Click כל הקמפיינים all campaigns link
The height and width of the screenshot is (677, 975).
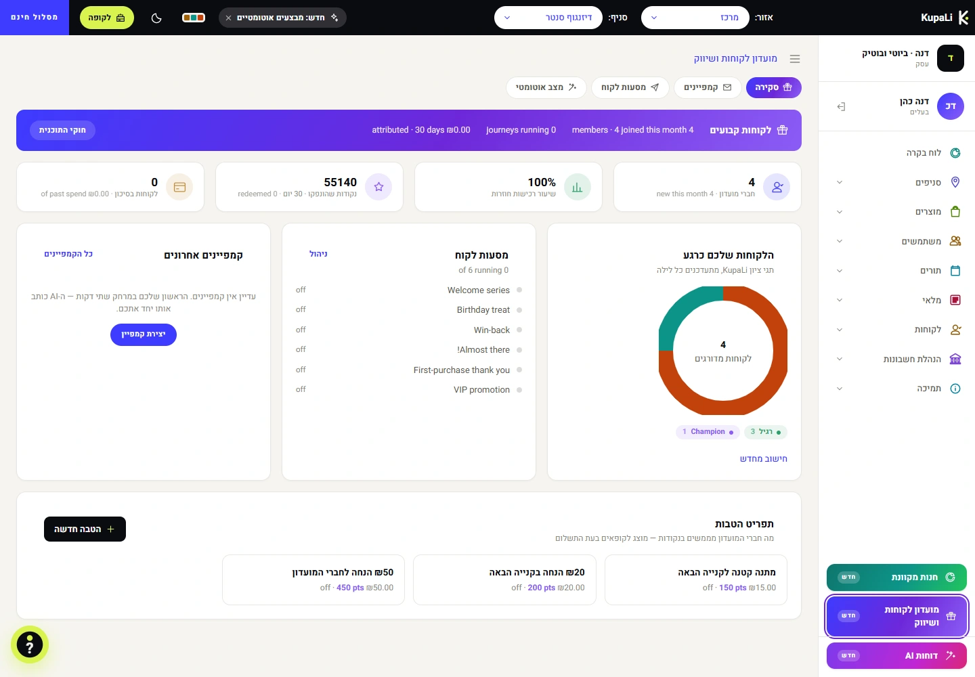[68, 254]
